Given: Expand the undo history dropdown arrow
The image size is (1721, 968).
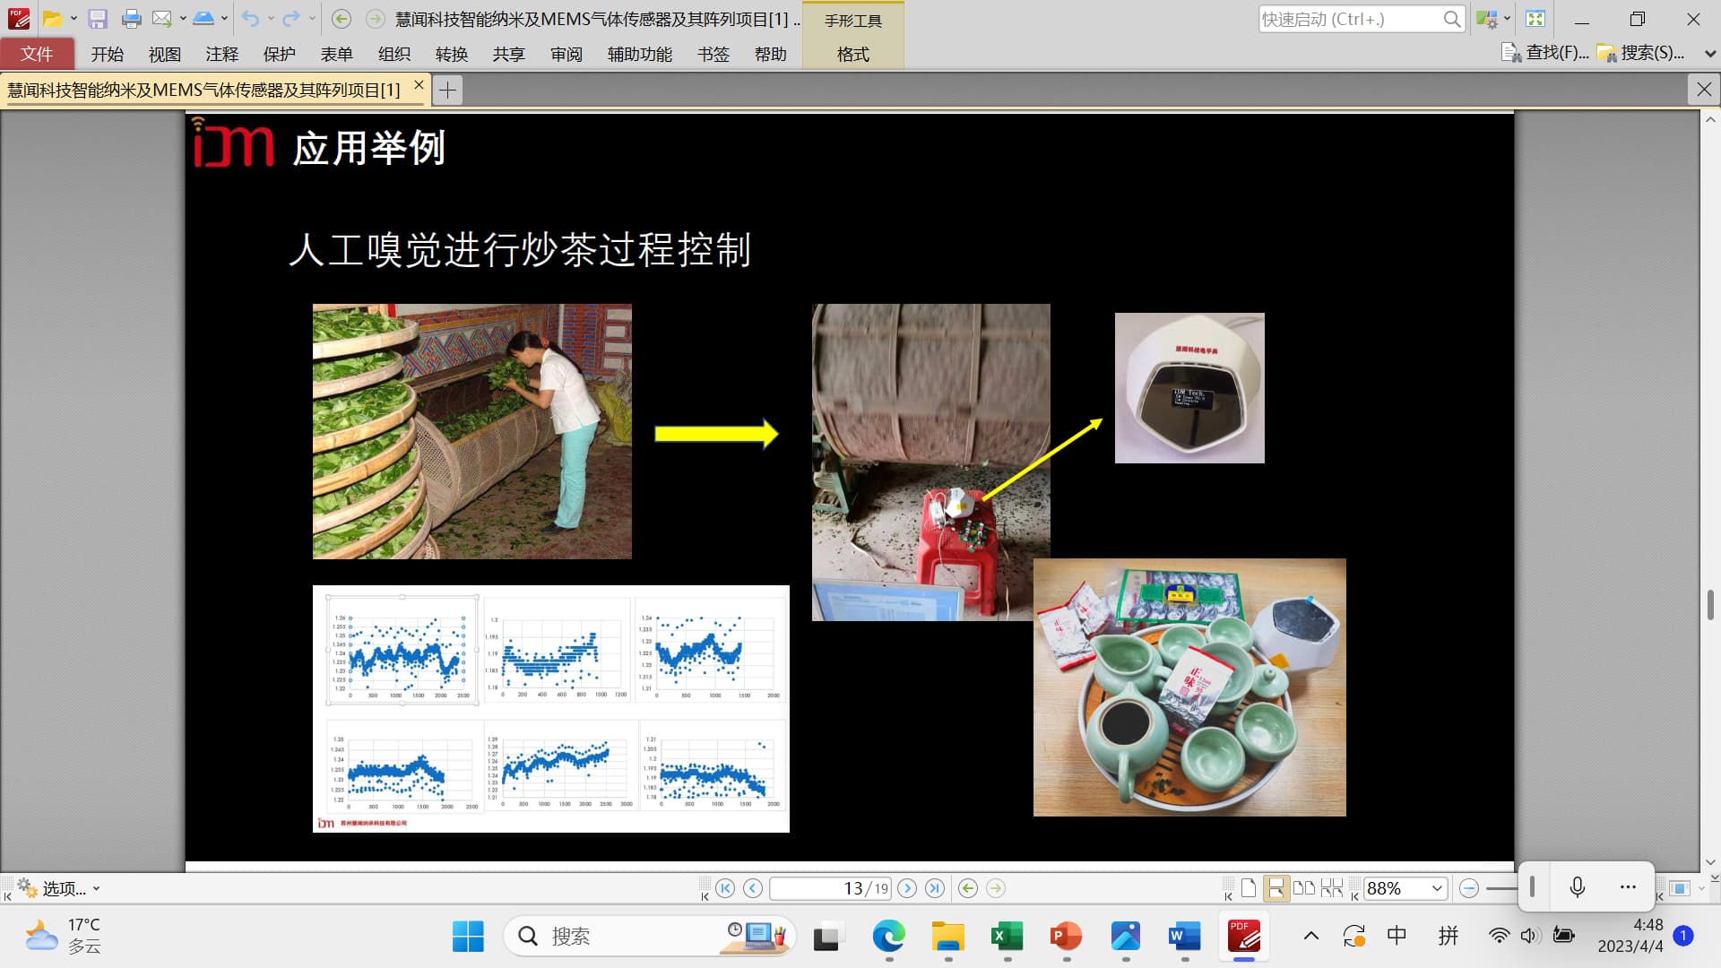Looking at the screenshot, I should [x=271, y=19].
